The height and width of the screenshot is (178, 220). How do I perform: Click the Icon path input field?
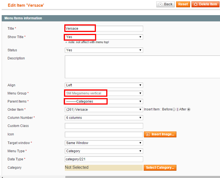pyautogui.click(x=104, y=135)
